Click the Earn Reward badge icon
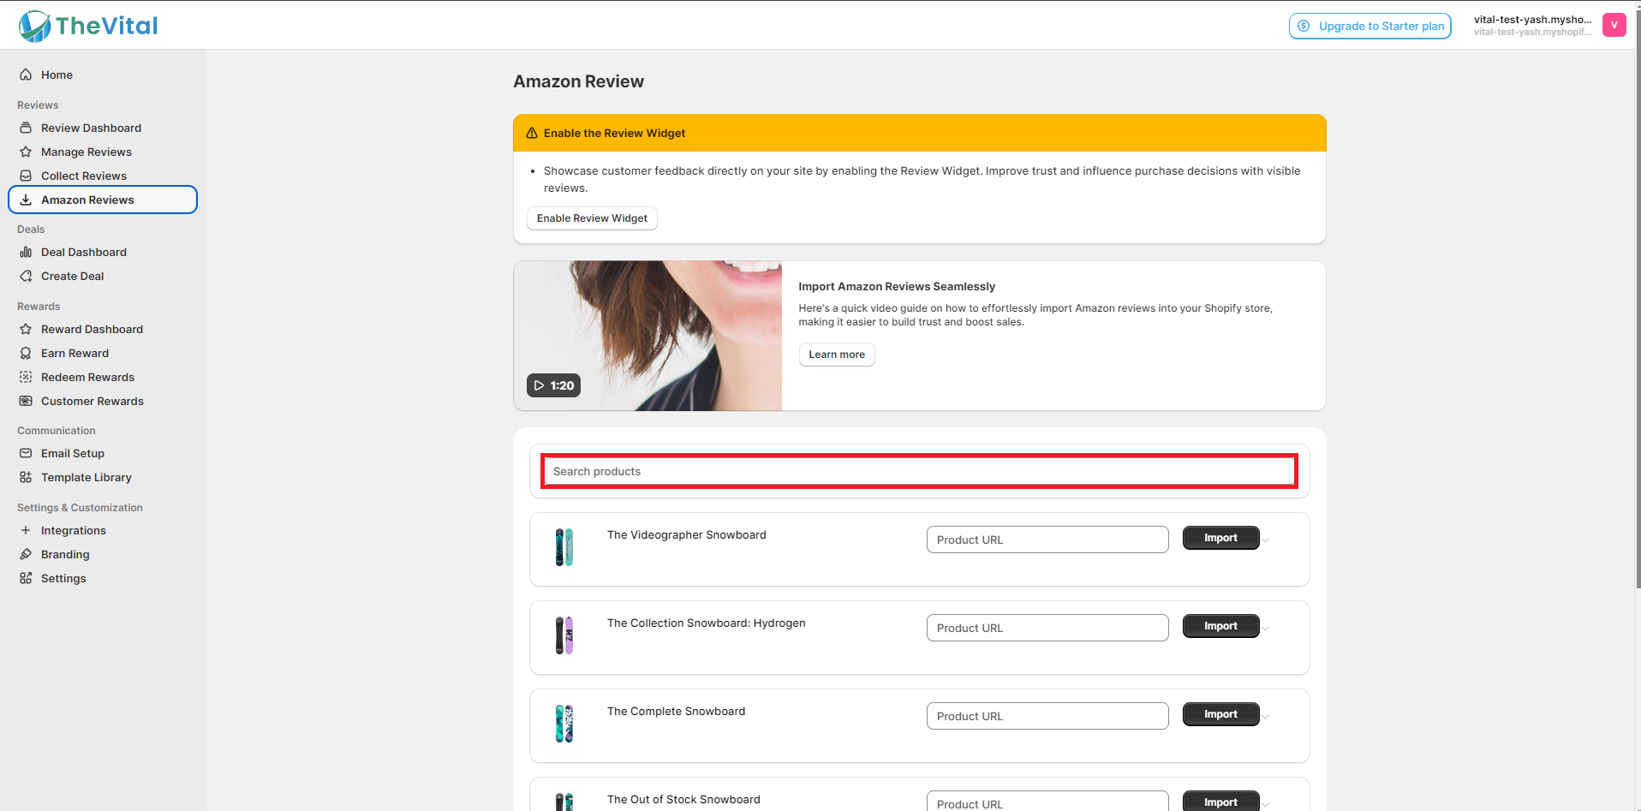The width and height of the screenshot is (1641, 811). point(26,353)
